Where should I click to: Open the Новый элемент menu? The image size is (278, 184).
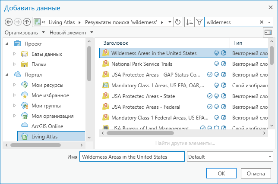coord(71,33)
